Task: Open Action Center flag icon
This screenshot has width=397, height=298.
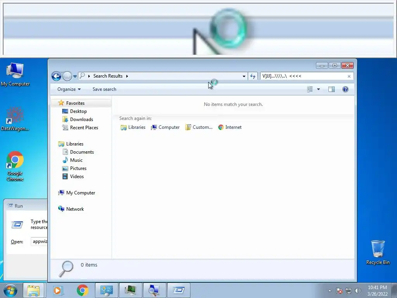Action: click(x=339, y=291)
